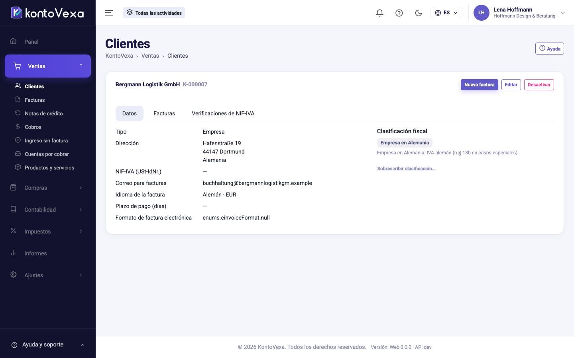Open the Lena Hoffmann account menu
Viewport: 574px width, 358px height.
[519, 13]
